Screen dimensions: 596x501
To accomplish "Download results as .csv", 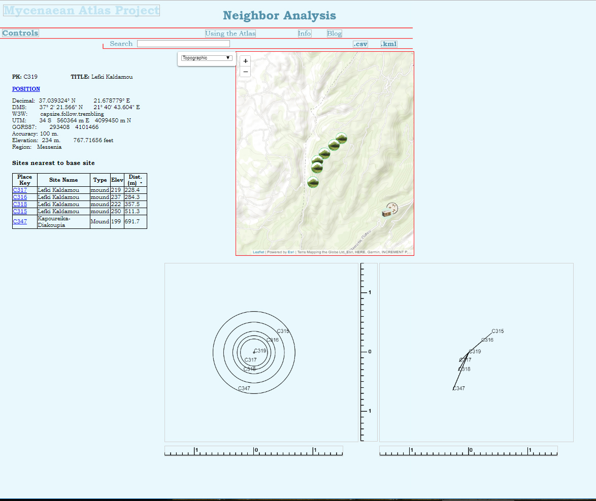I will [x=360, y=44].
